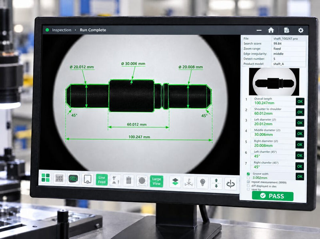
Task: Click OK next to Left diameter
Action: pyautogui.click(x=300, y=123)
